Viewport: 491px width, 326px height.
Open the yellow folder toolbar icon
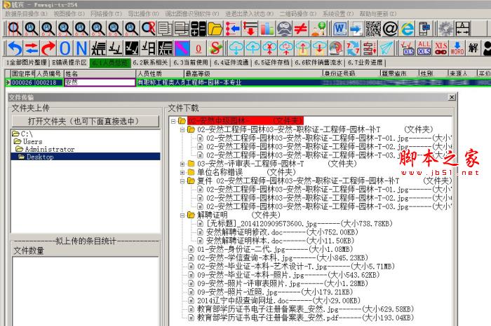click(x=215, y=29)
